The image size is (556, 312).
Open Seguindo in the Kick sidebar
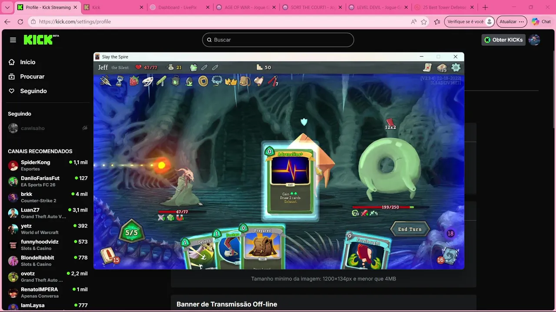click(x=28, y=91)
